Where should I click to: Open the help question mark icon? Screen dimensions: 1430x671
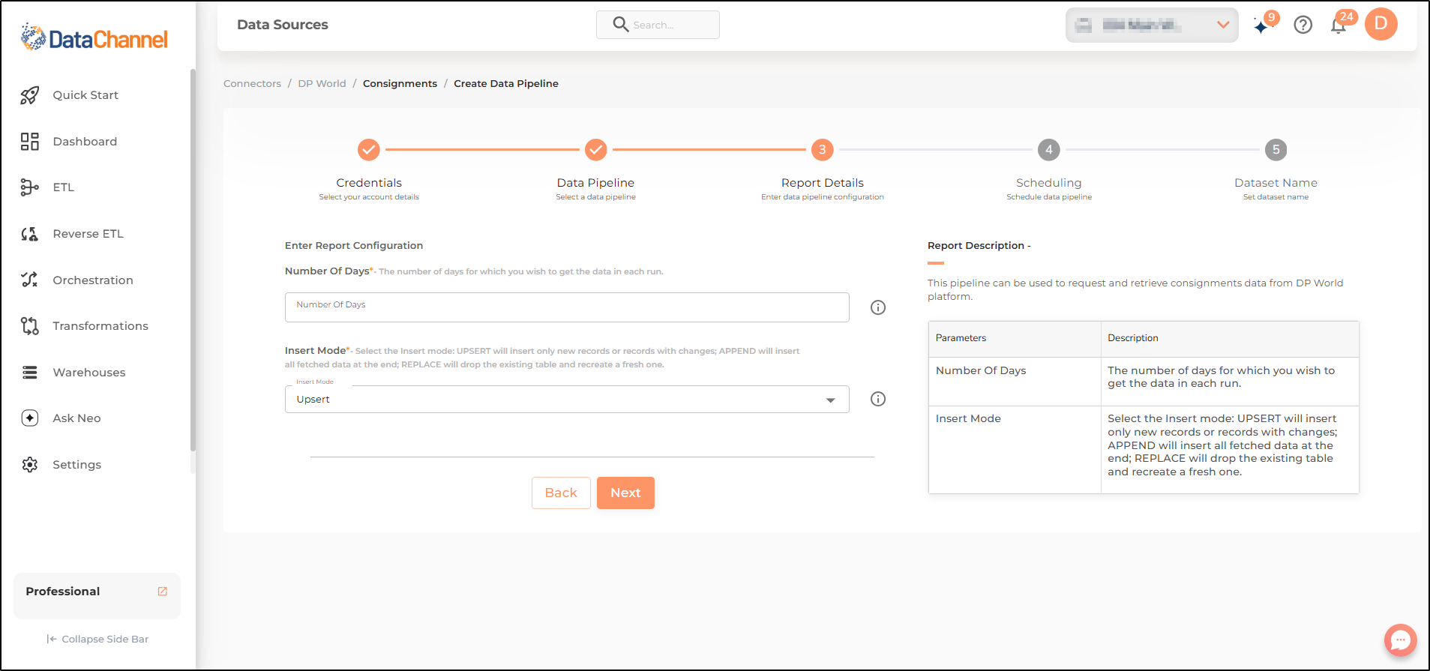coord(1303,25)
